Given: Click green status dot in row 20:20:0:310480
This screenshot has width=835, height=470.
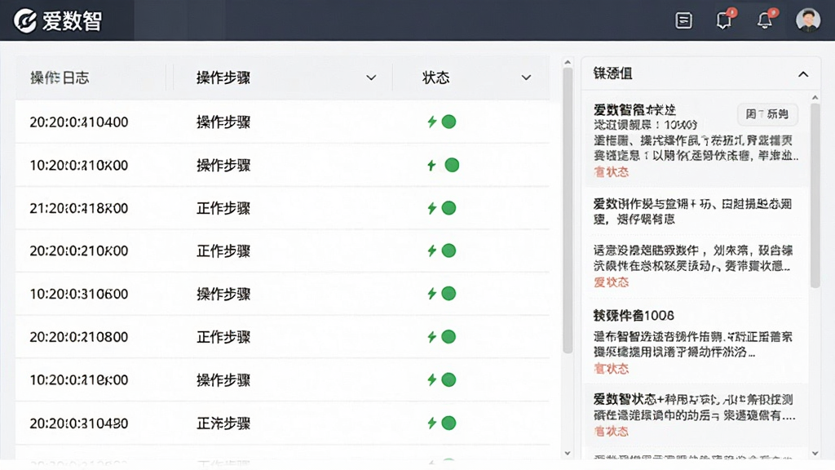Looking at the screenshot, I should [449, 423].
